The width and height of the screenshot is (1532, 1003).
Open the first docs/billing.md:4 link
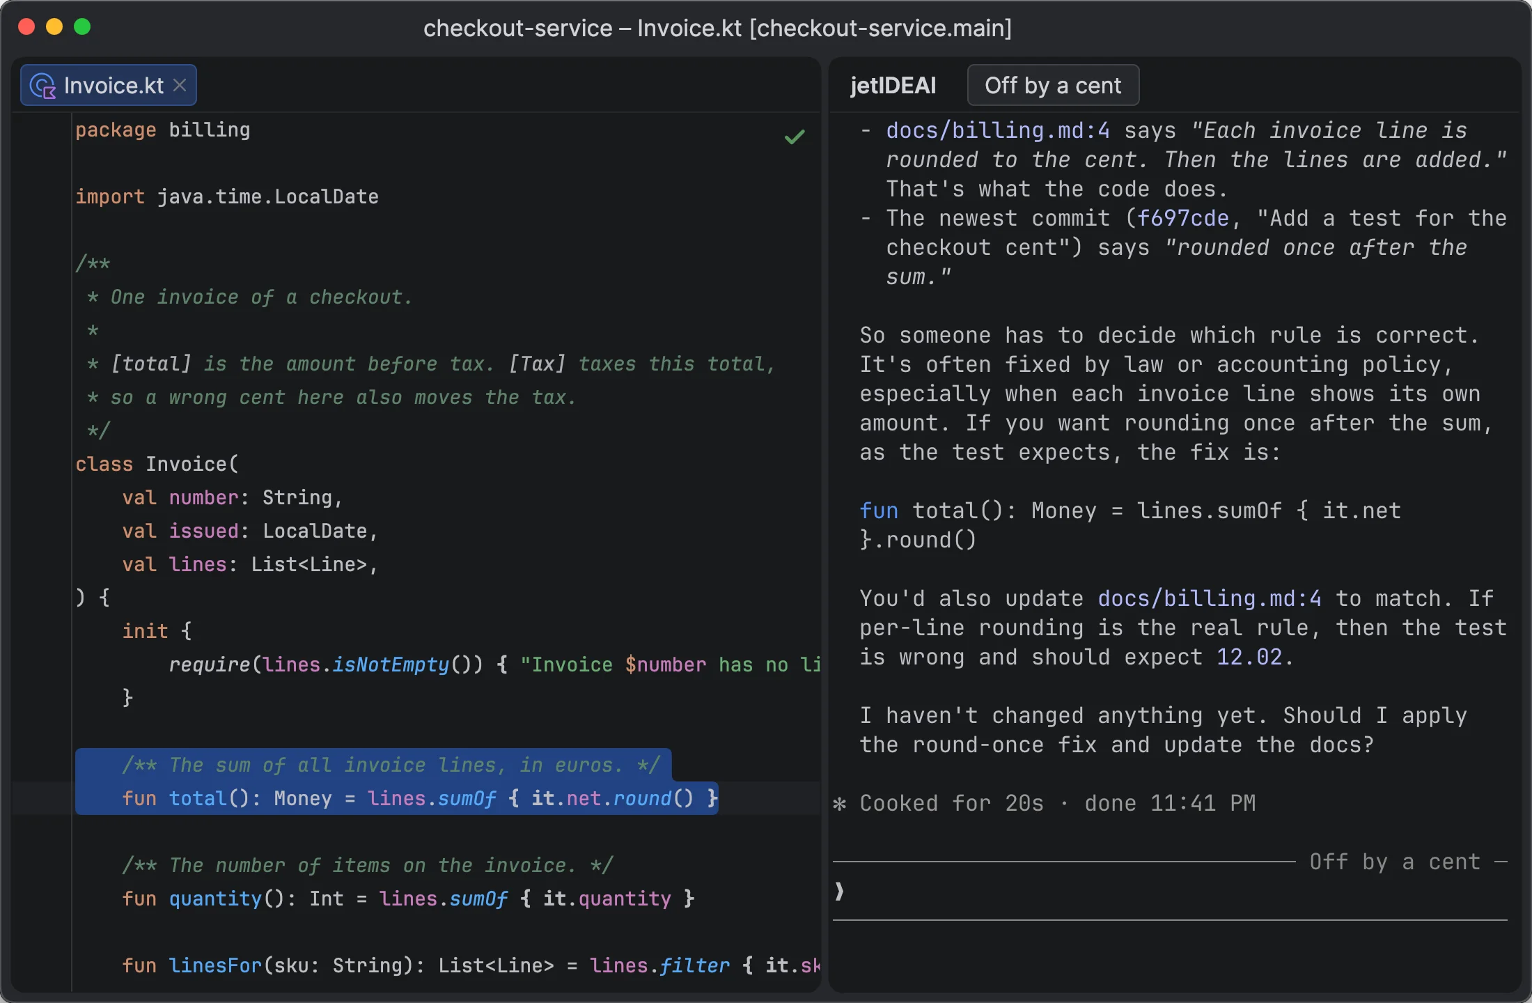point(997,130)
